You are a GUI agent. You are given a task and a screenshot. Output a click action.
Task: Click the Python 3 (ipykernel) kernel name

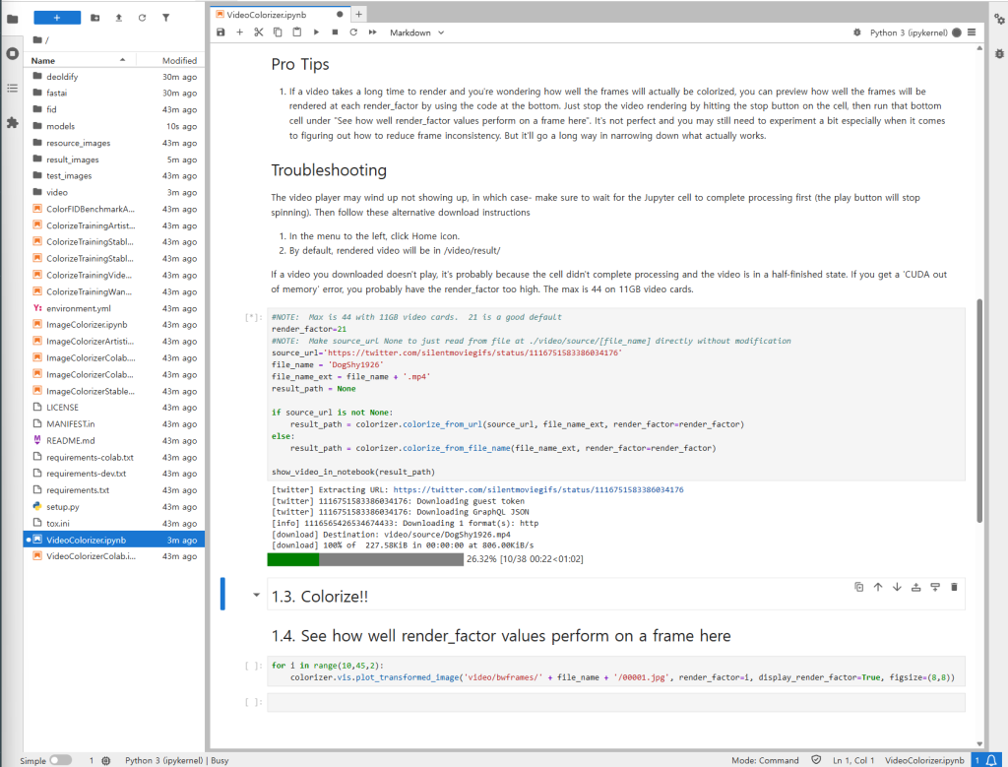coord(908,32)
